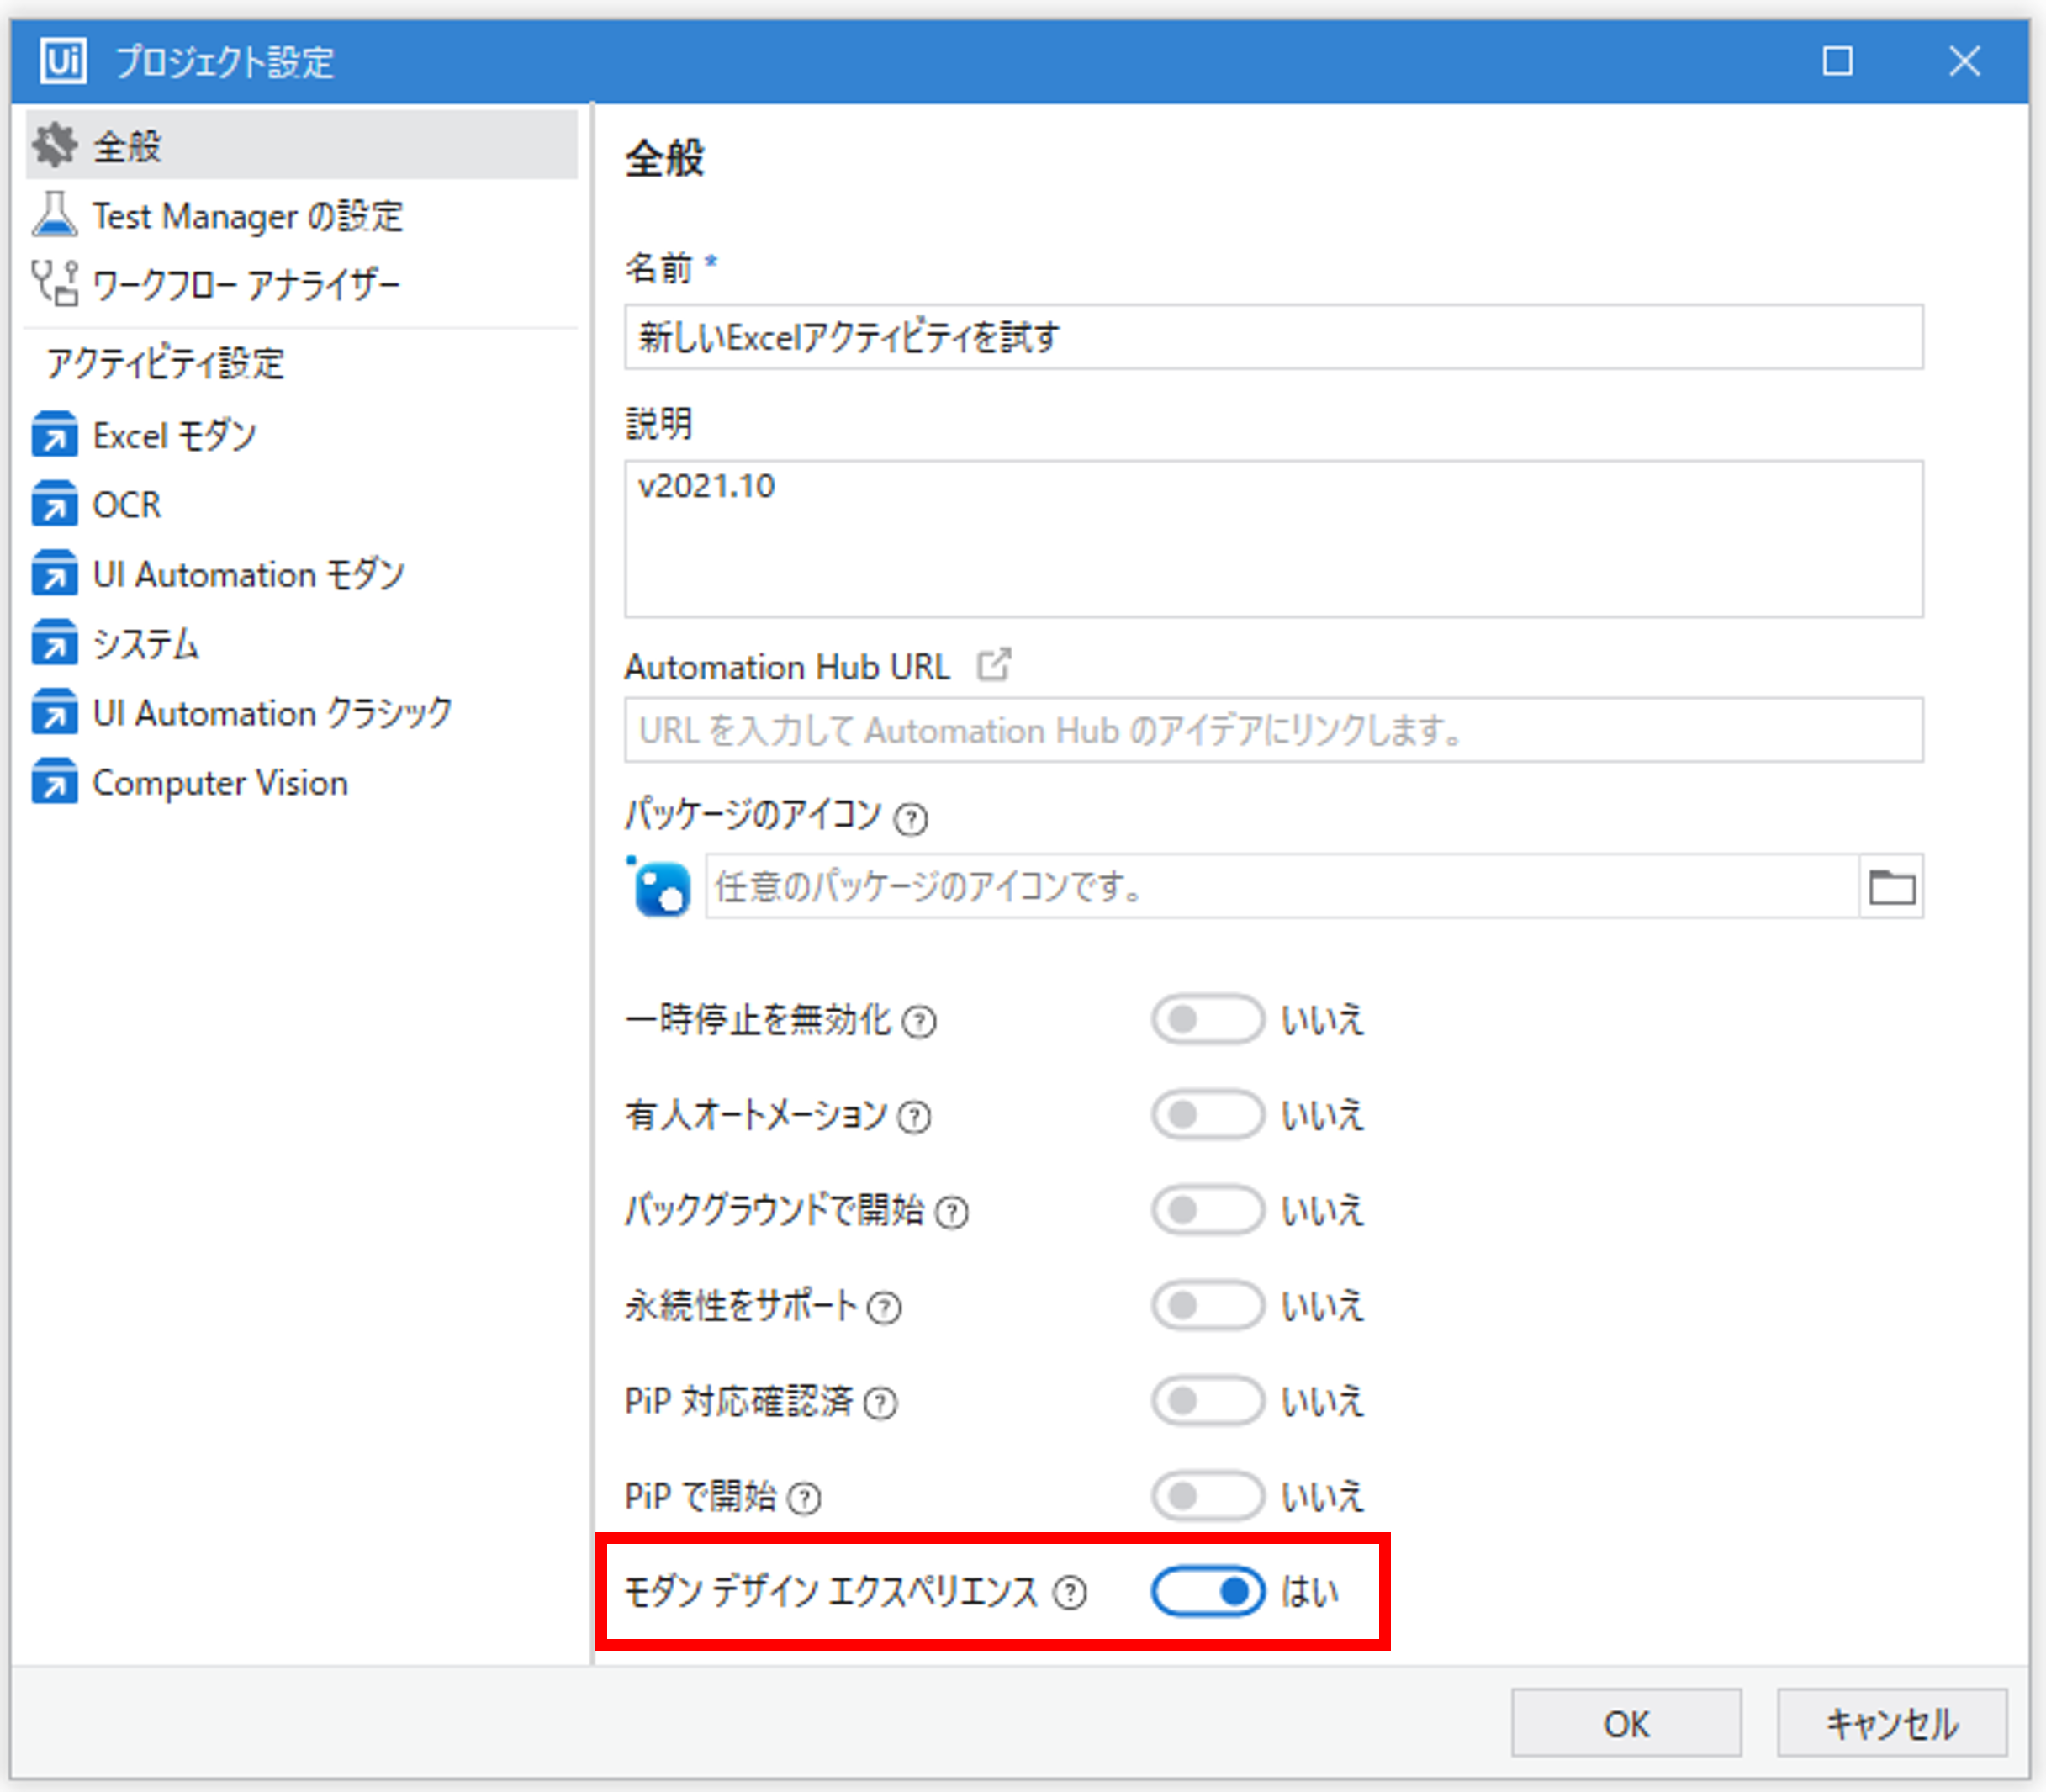Screen dimensions: 2046x1792
Task: Click the キャンセル button
Action: [x=1891, y=1723]
